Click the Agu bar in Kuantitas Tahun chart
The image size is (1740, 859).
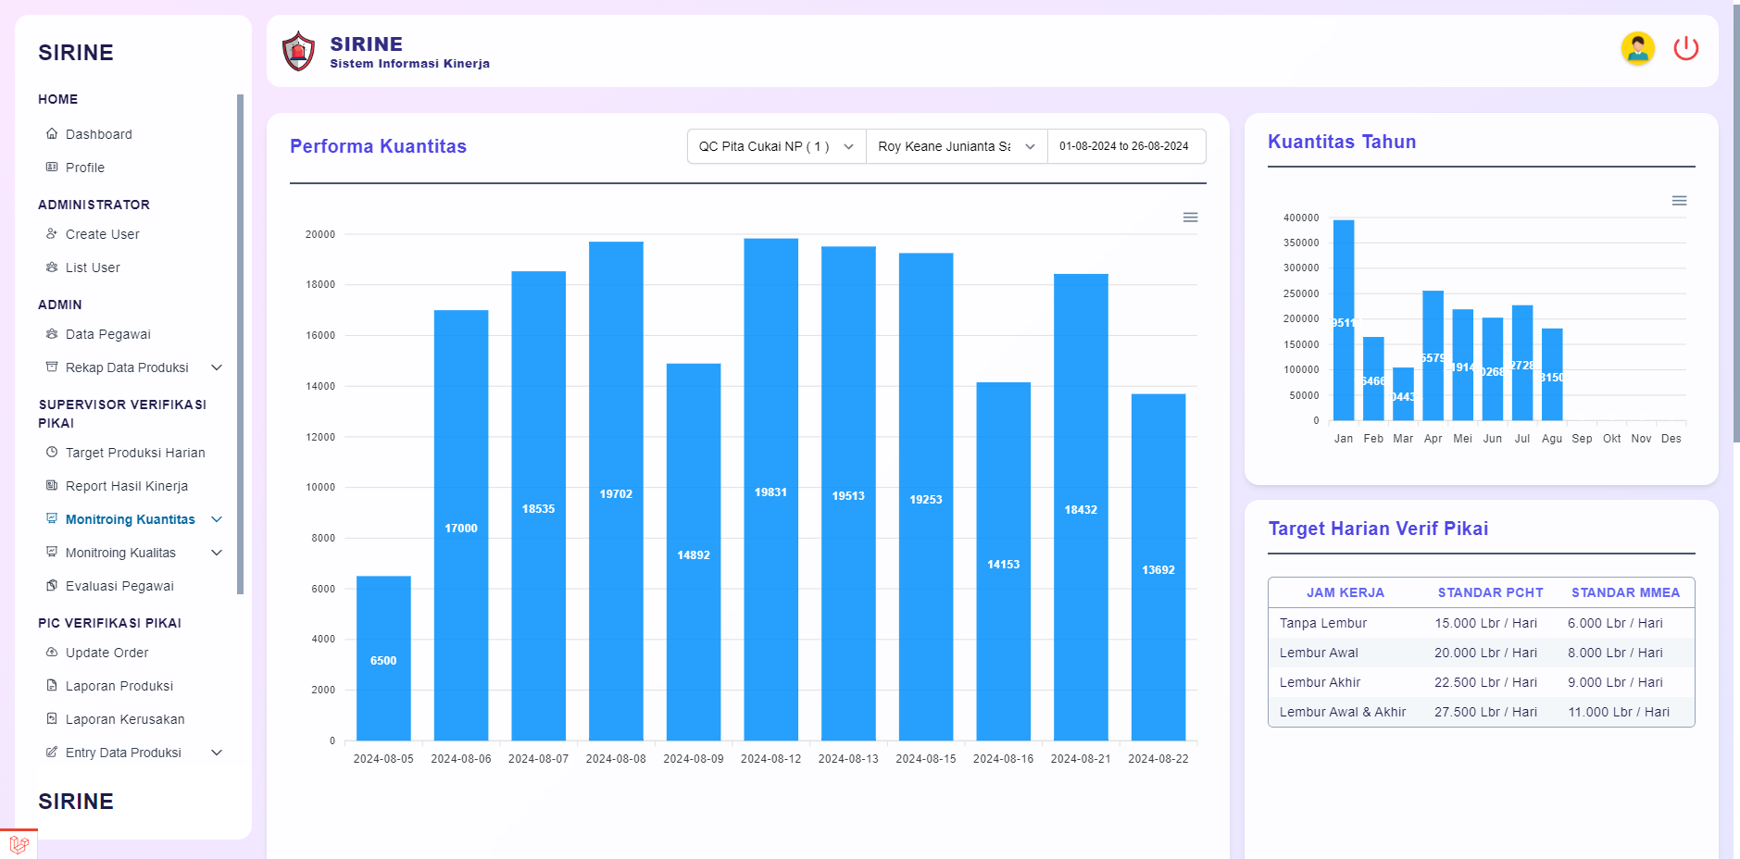(1552, 375)
